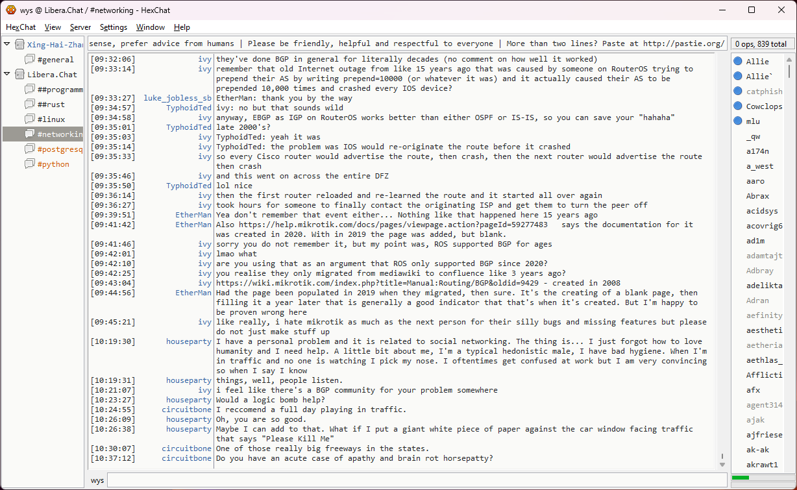Select user akrawt1 in user list
Viewport: 797px width, 490px height.
762,465
